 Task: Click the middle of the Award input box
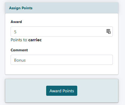point(62,31)
